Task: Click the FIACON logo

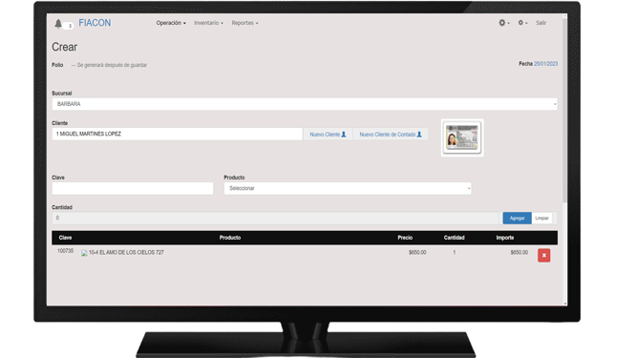Action: pyautogui.click(x=95, y=23)
